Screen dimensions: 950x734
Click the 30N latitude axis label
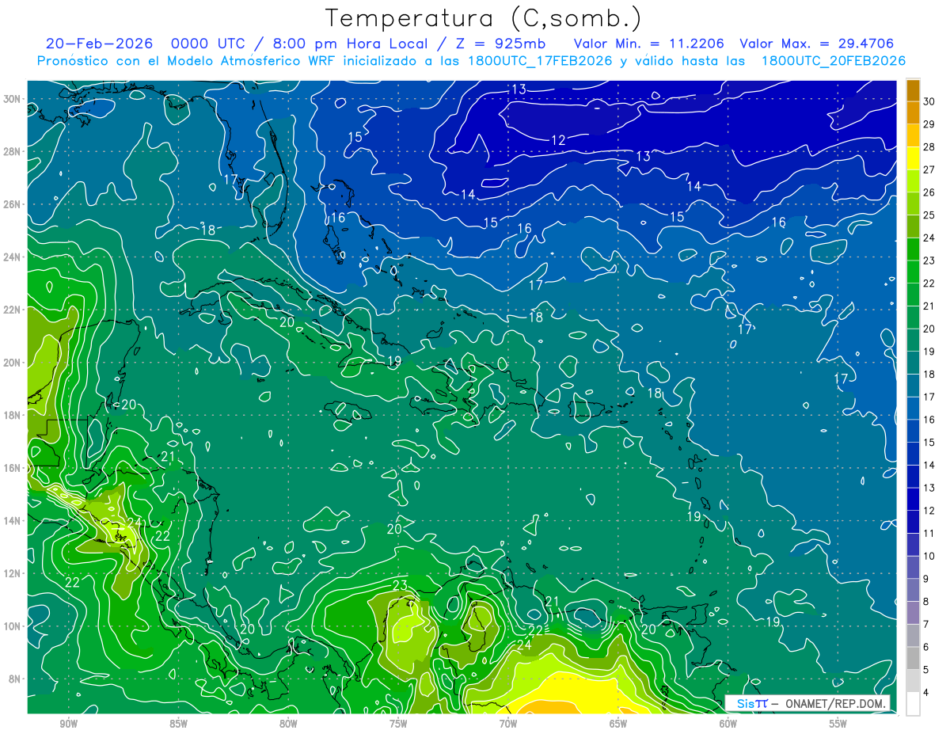tap(14, 99)
